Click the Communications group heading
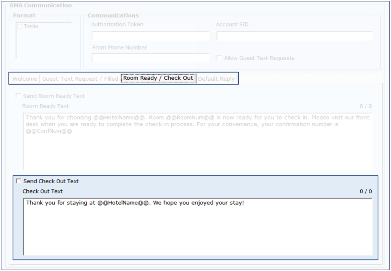Viewport: 391px width, 271px height. pos(113,15)
